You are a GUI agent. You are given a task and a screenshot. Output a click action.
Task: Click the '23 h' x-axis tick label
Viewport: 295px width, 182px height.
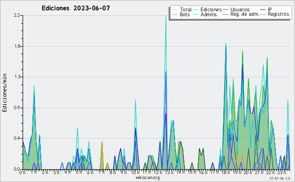[282, 172]
